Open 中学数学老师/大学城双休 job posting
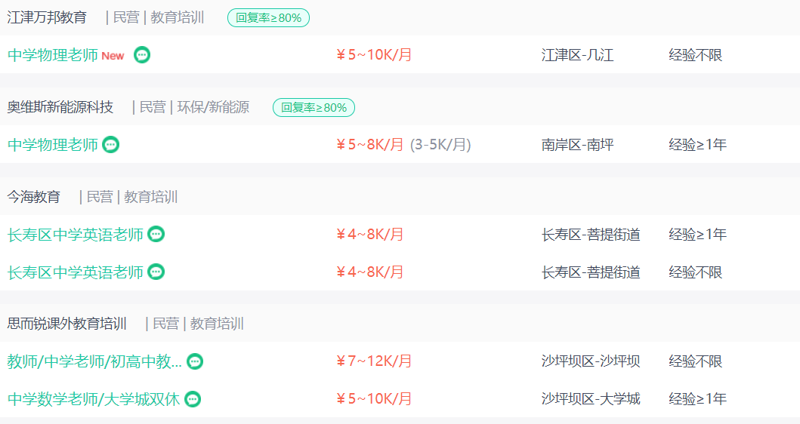 coord(94,399)
